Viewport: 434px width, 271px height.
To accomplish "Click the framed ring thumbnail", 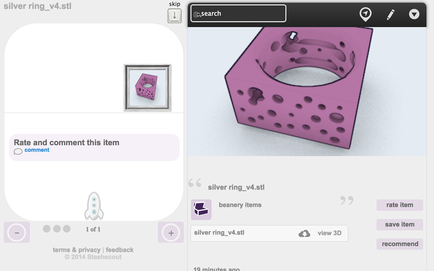I will tap(148, 88).
